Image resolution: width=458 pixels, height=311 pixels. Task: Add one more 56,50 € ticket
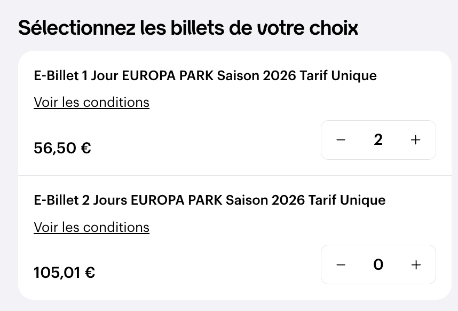tap(415, 140)
